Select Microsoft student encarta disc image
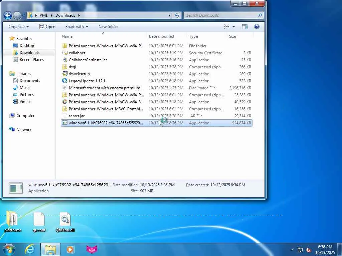This screenshot has height=256, width=342. click(156, 88)
